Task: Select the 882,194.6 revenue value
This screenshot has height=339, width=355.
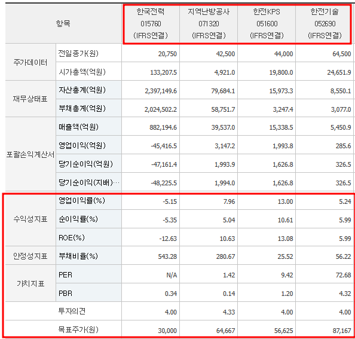Action: [163, 127]
